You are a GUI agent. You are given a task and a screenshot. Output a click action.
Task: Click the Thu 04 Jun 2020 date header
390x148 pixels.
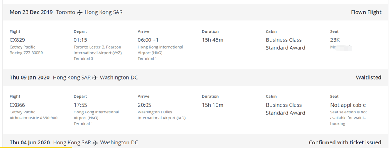pyautogui.click(x=30, y=142)
